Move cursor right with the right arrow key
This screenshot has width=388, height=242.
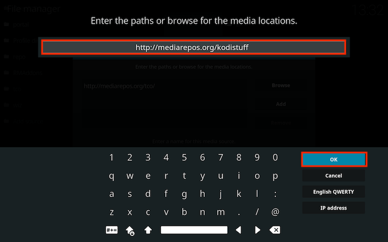click(x=258, y=230)
